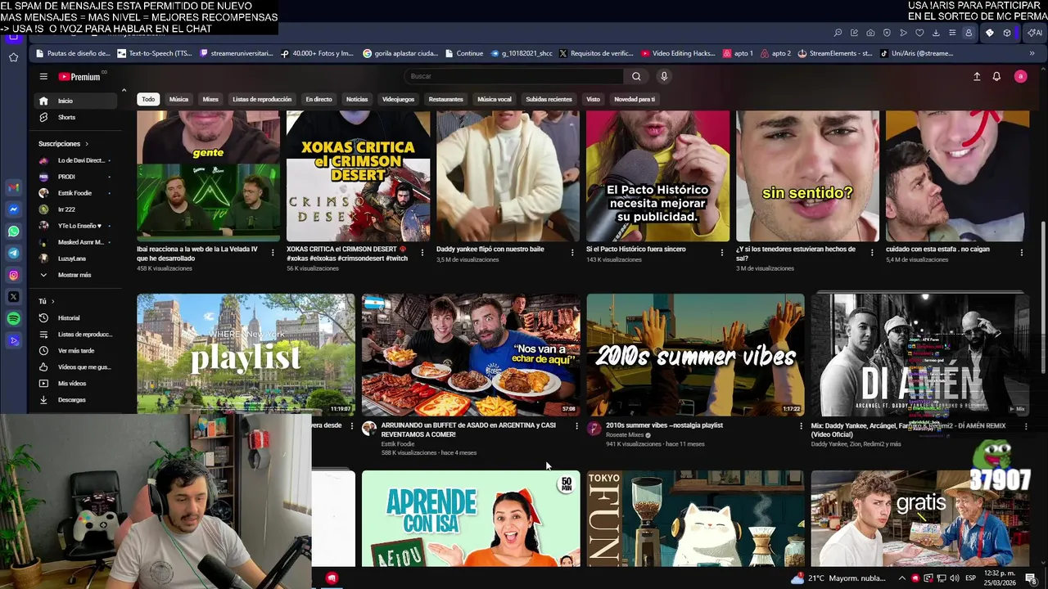Click the browser sidebar star bookmarks icon

[x=13, y=57]
